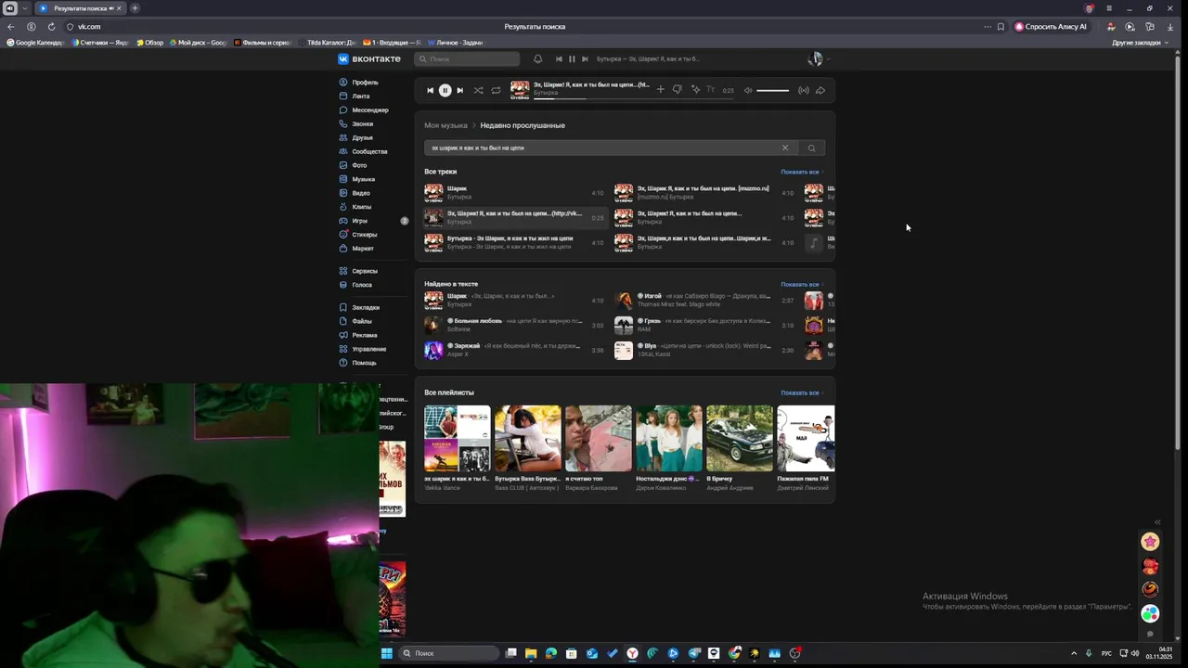The width and height of the screenshot is (1188, 668).
Task: Adjust the player volume slider
Action: pyautogui.click(x=772, y=90)
